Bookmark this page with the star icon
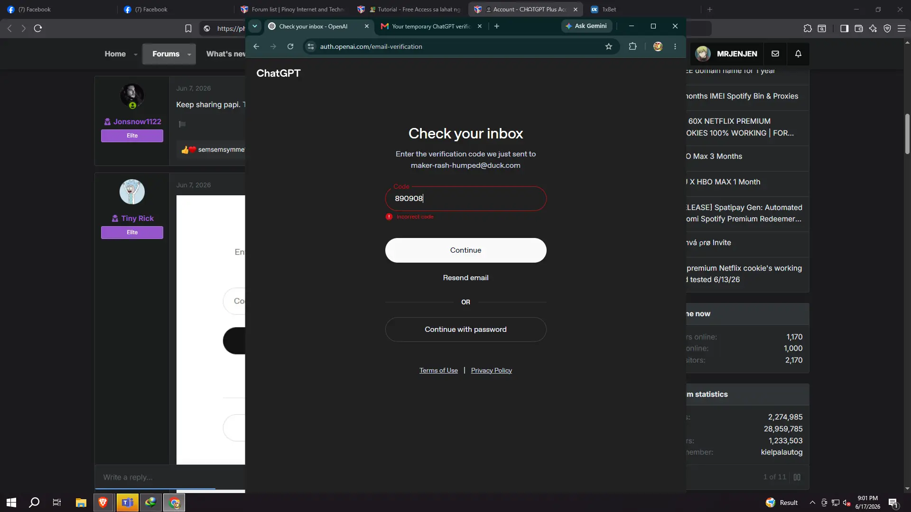 pyautogui.click(x=609, y=46)
